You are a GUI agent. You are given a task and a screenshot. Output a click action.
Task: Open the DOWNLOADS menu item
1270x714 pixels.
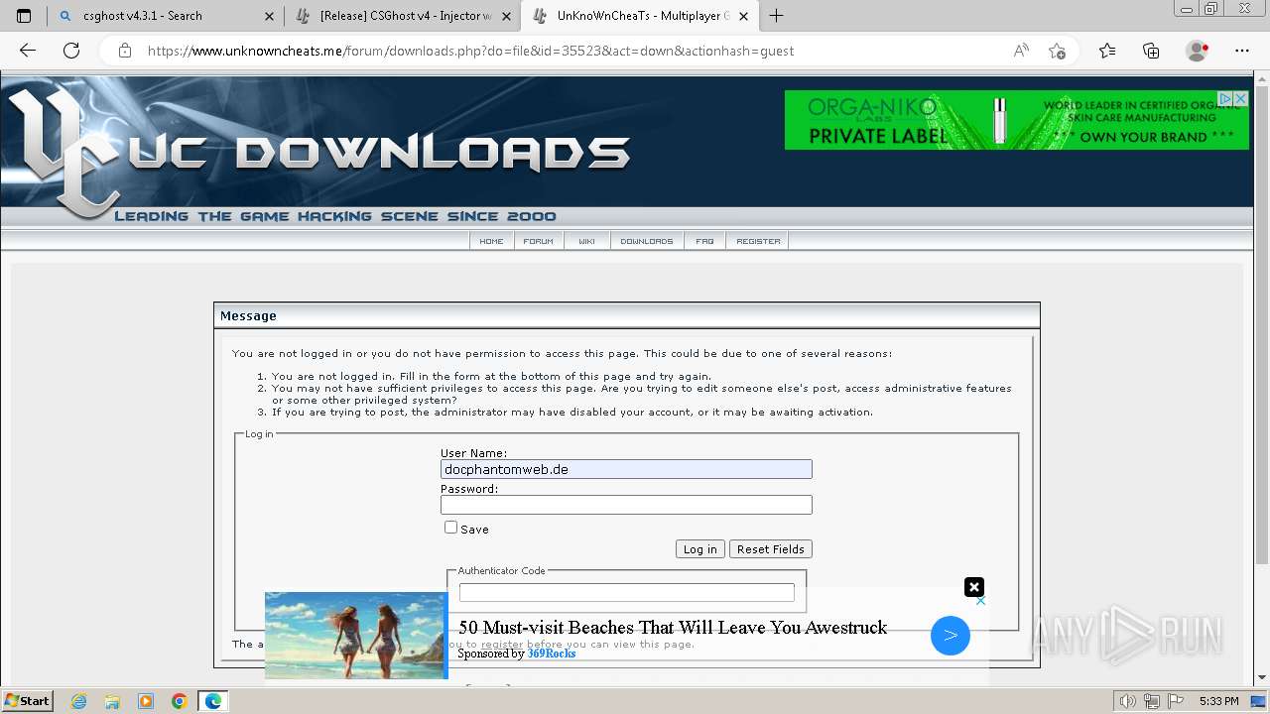[647, 241]
